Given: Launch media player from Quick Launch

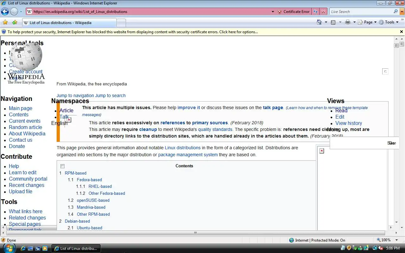Looking at the screenshot, I should 45,249.
